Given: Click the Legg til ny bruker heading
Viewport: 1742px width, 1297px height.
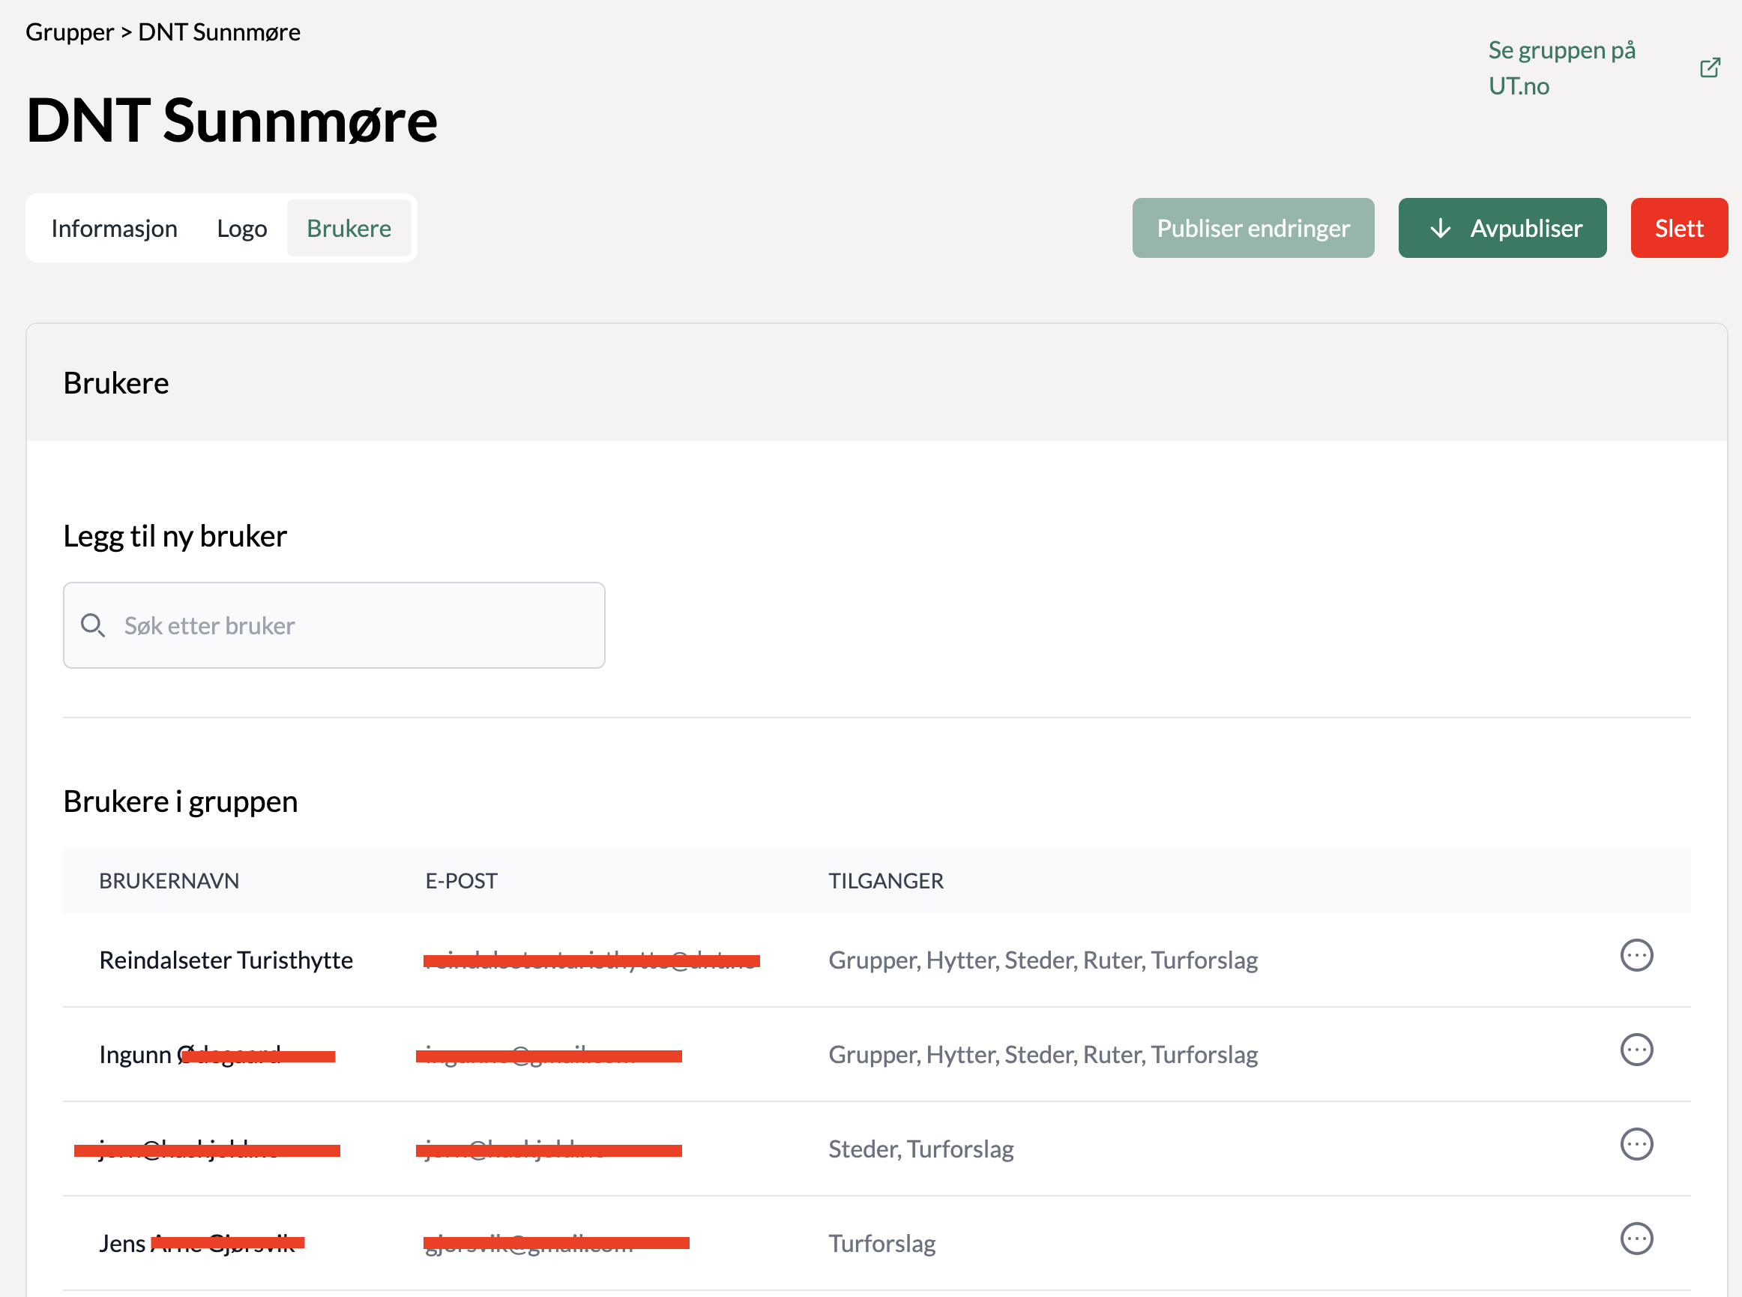Looking at the screenshot, I should (x=175, y=536).
